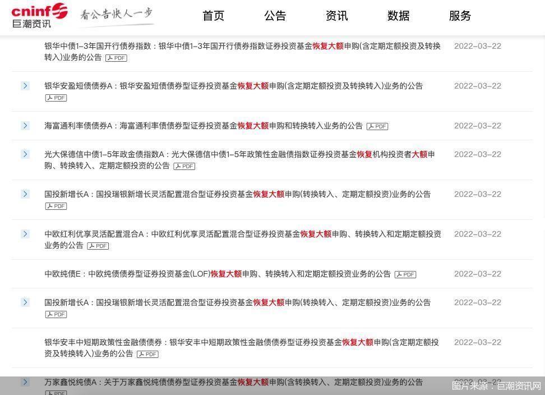Open PDF icon for 银华安丰中短期政策性金融债债券 announcement
545x395 pixels.
tap(147, 354)
